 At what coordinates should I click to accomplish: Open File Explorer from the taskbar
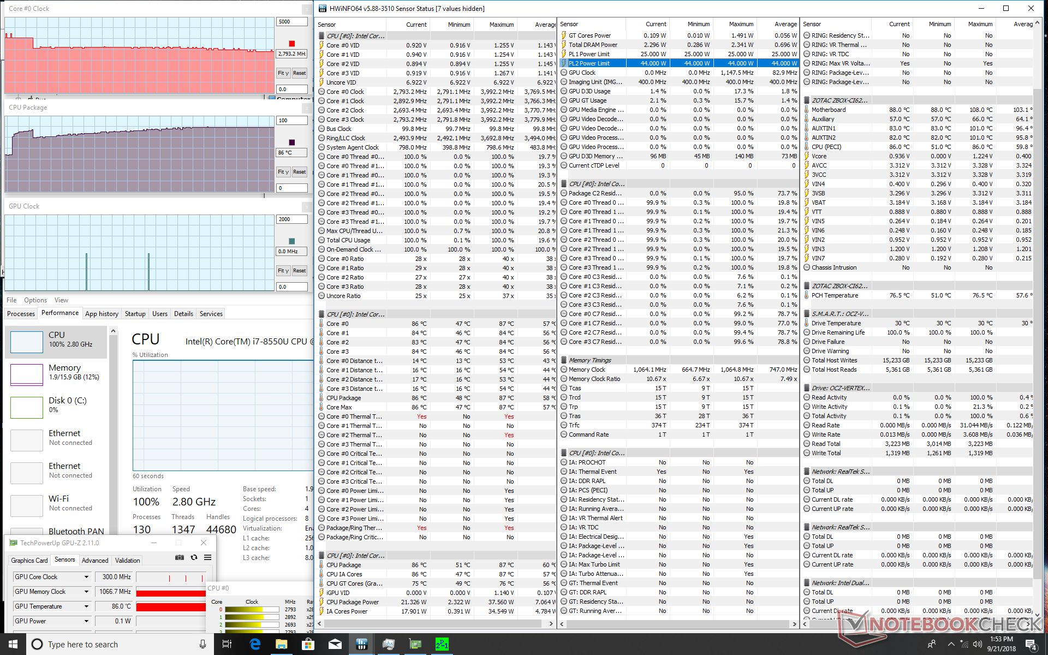281,644
